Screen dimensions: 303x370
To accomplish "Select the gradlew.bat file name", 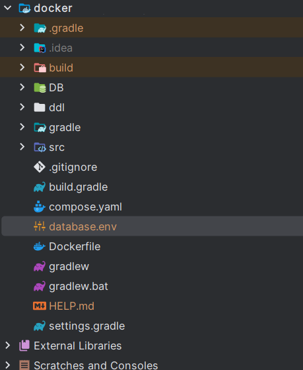I will (79, 287).
